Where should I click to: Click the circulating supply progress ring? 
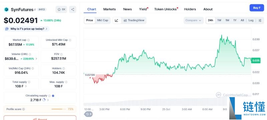click(x=44, y=100)
